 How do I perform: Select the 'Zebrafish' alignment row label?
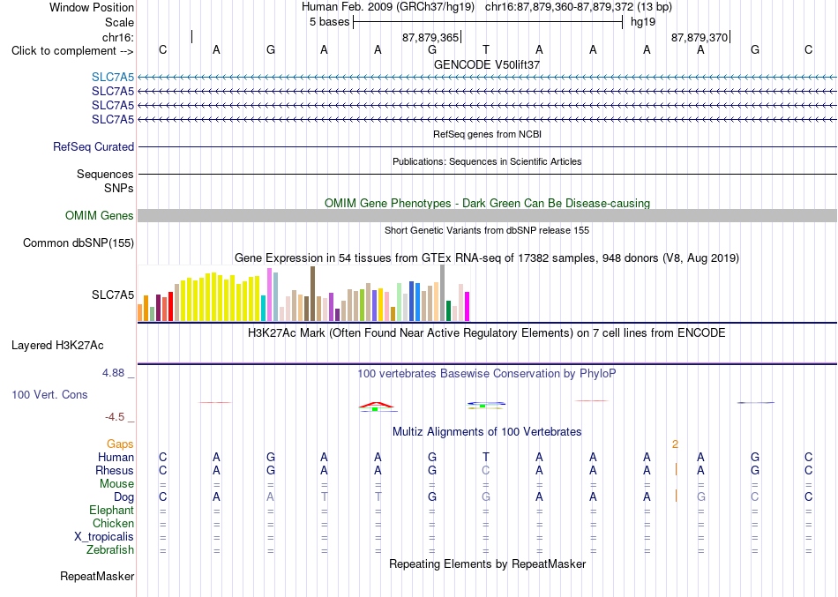[x=110, y=549]
